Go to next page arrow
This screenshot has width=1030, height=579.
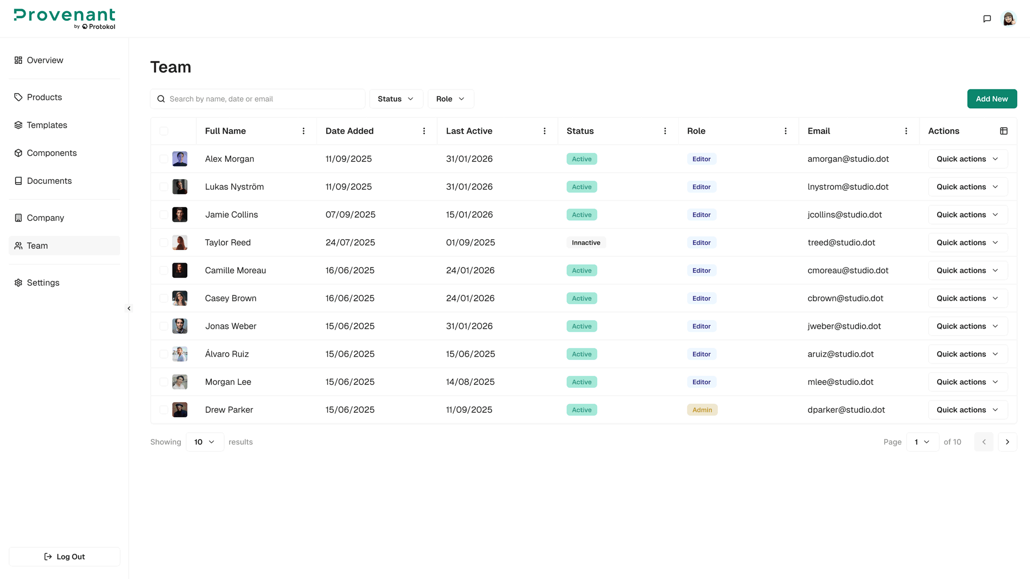pyautogui.click(x=1007, y=442)
